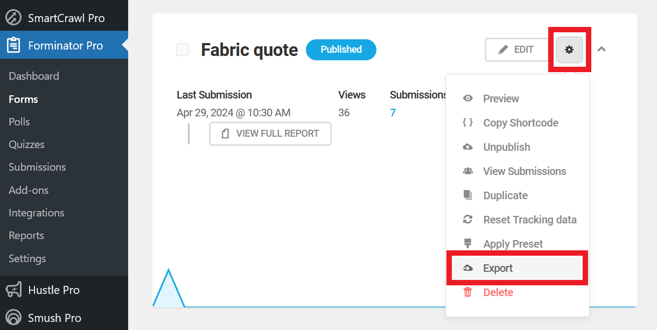Click the Views count 36
This screenshot has height=330, width=657.
point(344,113)
